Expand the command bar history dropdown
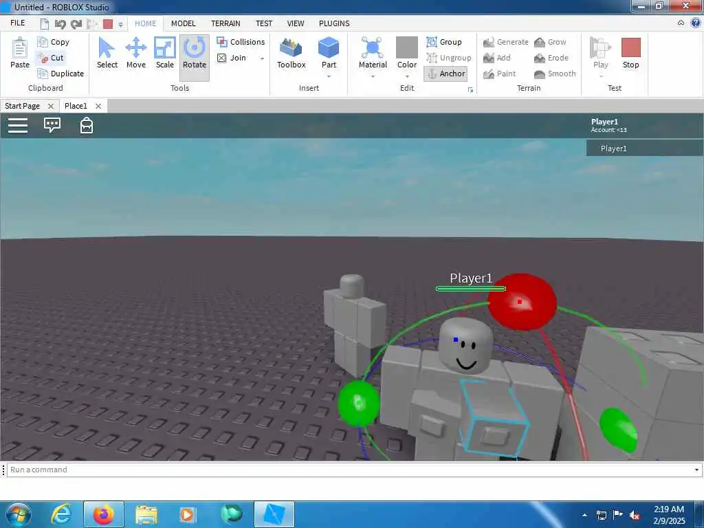 click(696, 470)
